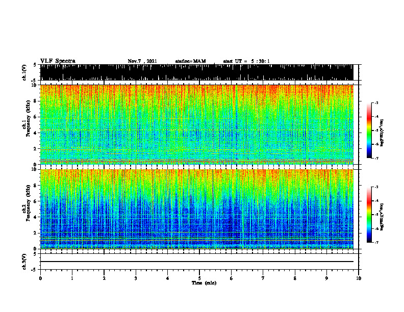404x312 pixels.
Task: Click the "1" minute tick on time axis
Action: pyautogui.click(x=72, y=278)
